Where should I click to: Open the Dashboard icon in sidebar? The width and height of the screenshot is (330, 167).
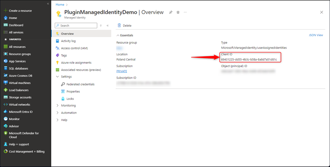coord(6,25)
